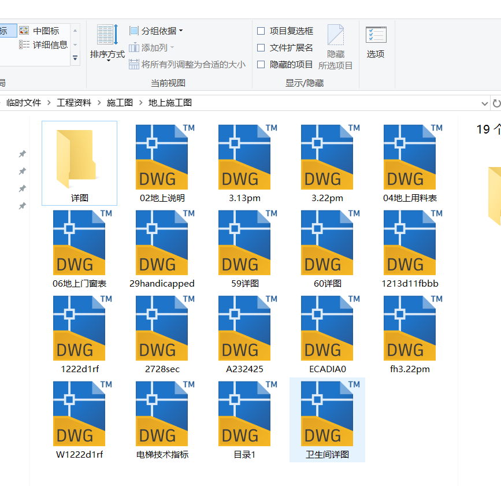
Task: Select the 29handicapped DWG drawing
Action: click(x=162, y=242)
